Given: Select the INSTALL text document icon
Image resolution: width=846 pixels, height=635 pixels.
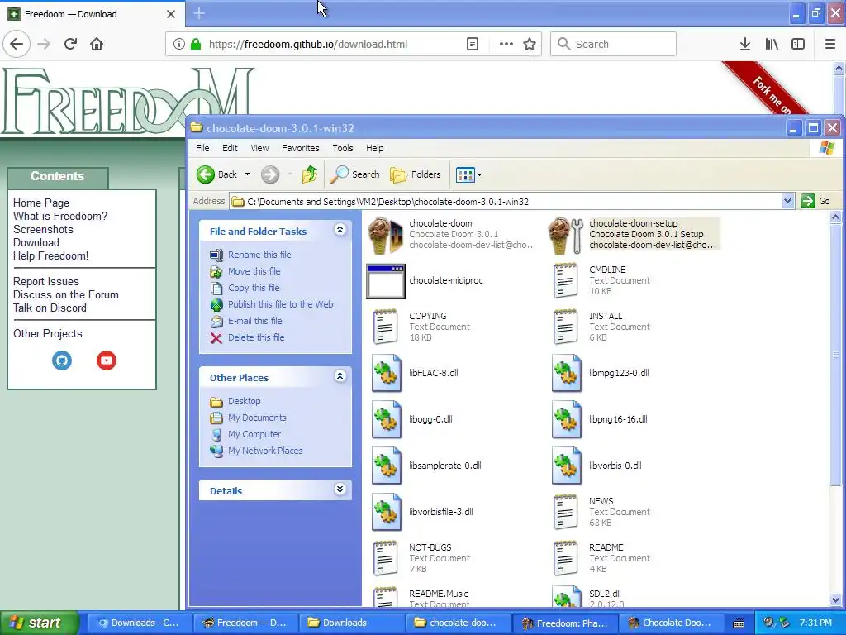Looking at the screenshot, I should click(565, 327).
